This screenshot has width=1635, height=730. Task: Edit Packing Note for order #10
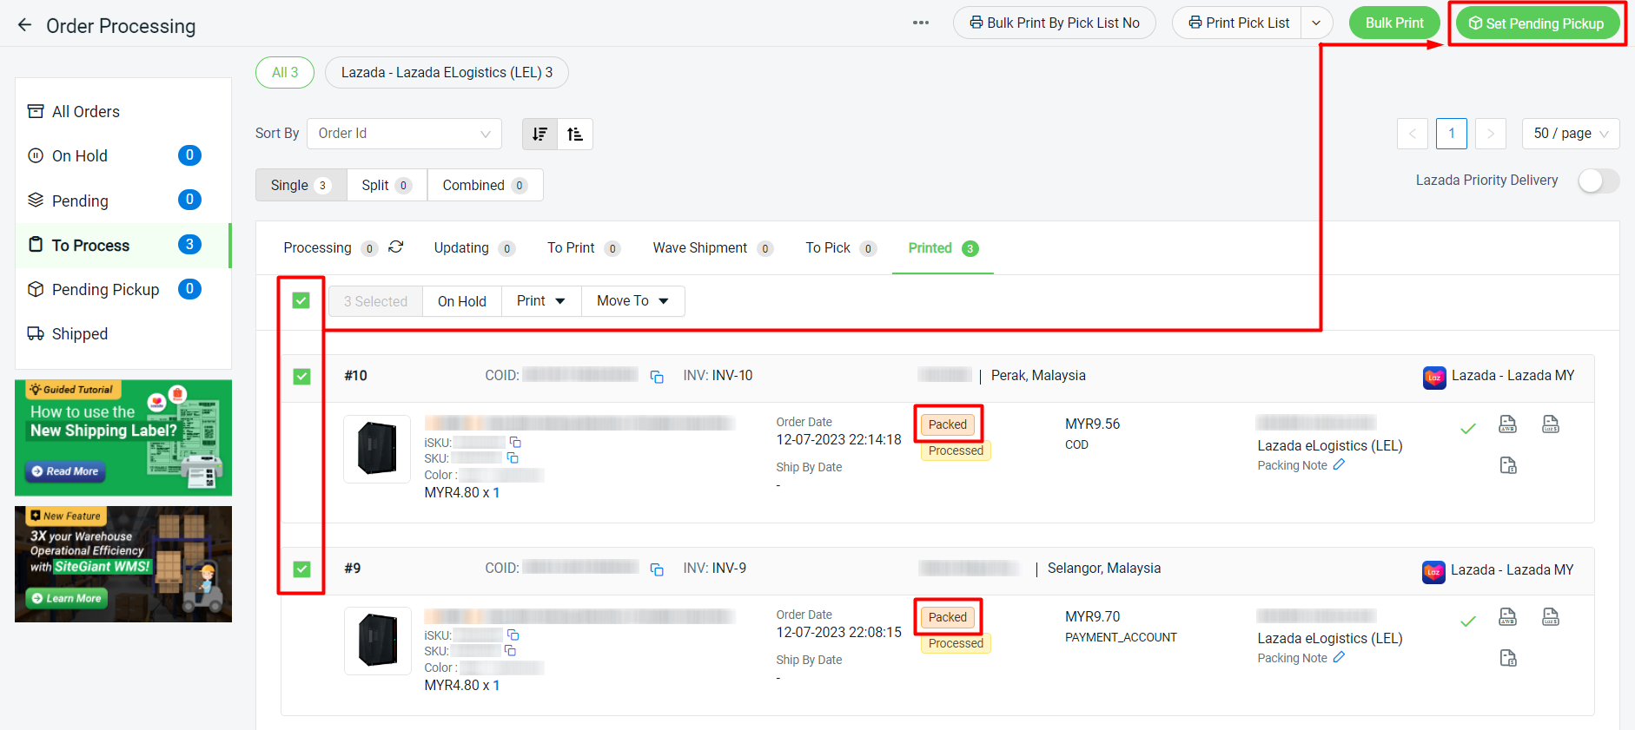point(1339,465)
